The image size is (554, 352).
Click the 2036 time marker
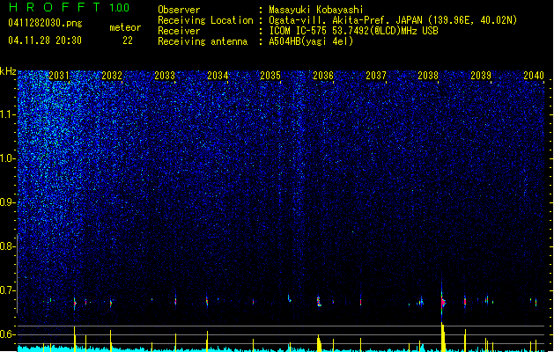323,75
